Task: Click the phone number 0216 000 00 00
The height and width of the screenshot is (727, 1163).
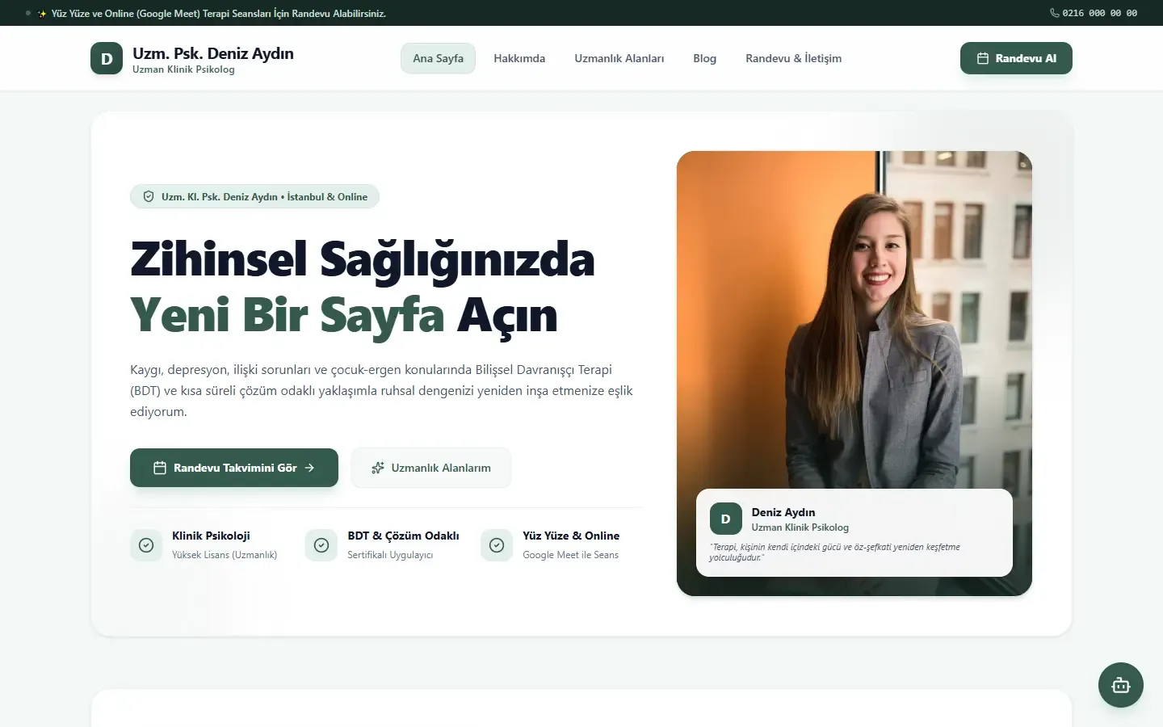Action: click(x=1099, y=13)
